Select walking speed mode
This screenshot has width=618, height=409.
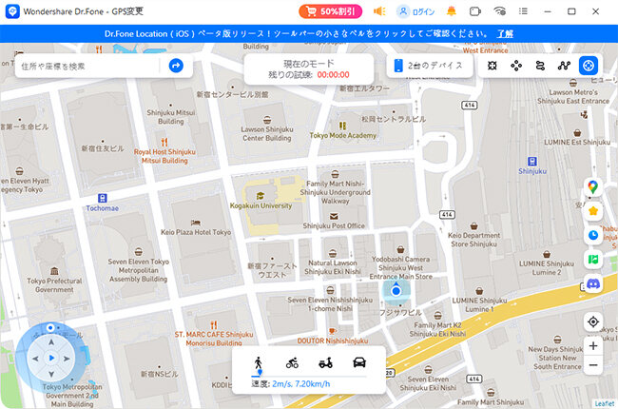(258, 363)
